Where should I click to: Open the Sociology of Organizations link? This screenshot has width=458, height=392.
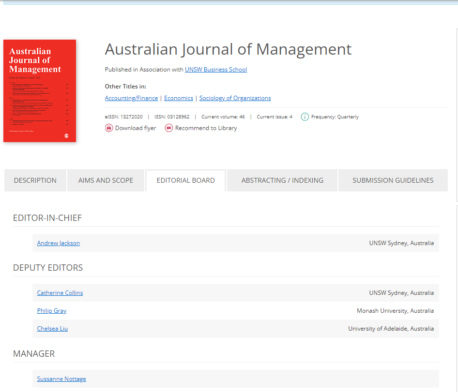[235, 98]
